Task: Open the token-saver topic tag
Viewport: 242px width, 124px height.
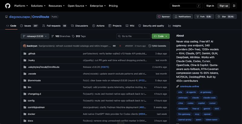Action: 211,119
